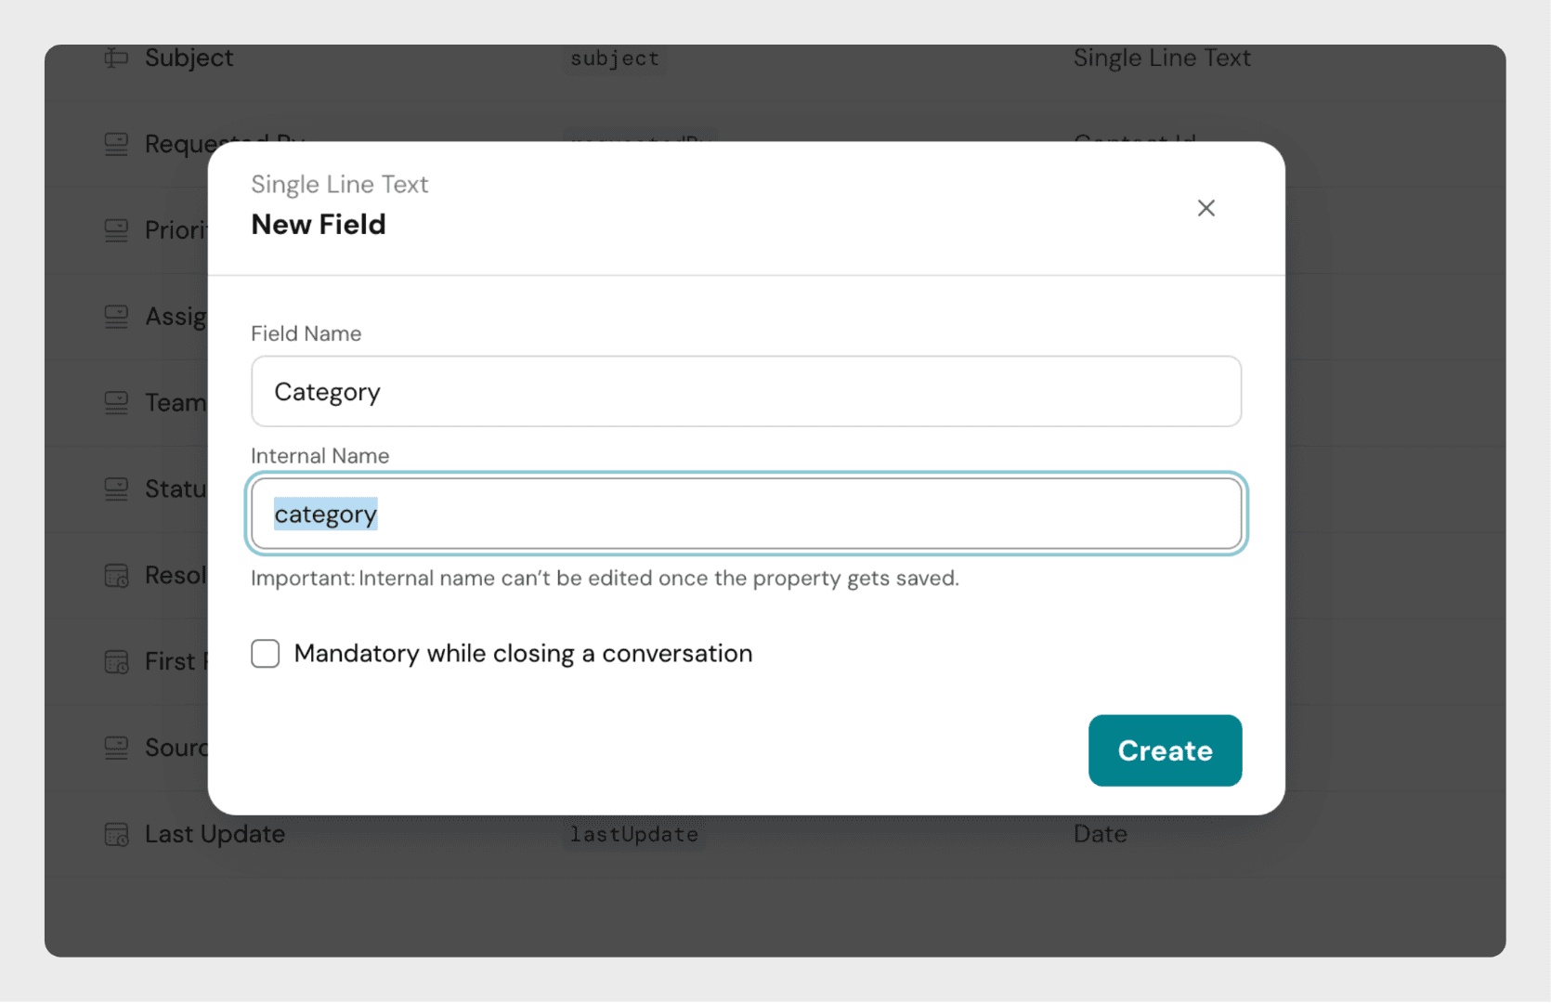This screenshot has width=1551, height=1003.
Task: Click the Subject field type icon
Action: (x=116, y=58)
